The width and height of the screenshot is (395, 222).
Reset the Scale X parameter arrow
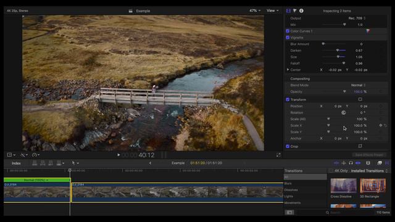[385, 125]
